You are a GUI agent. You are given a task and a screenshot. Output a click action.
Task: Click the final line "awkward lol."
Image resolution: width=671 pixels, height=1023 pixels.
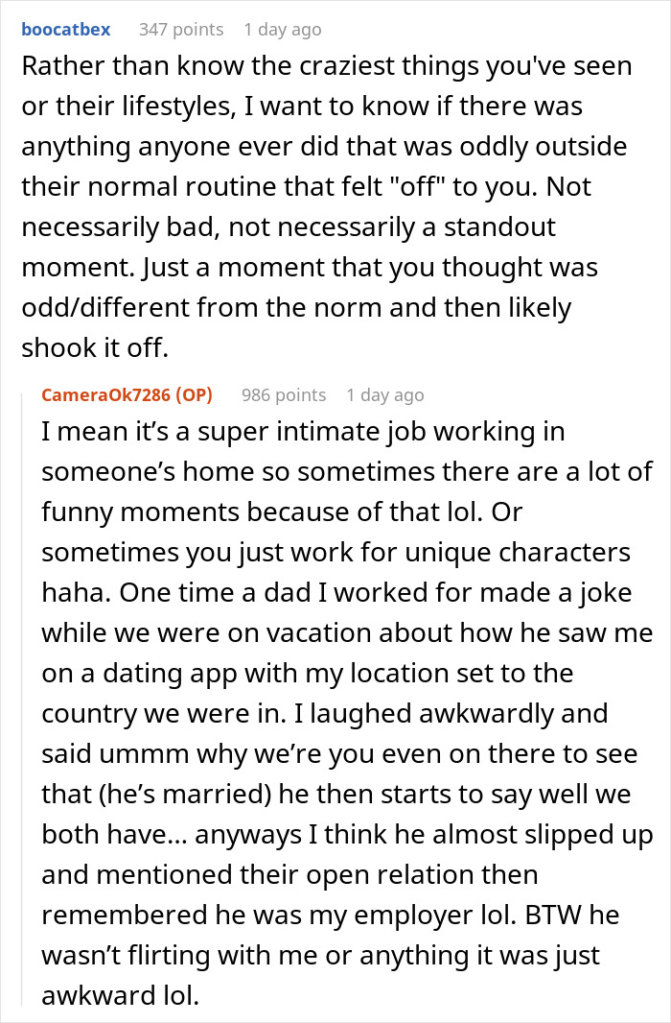click(120, 996)
